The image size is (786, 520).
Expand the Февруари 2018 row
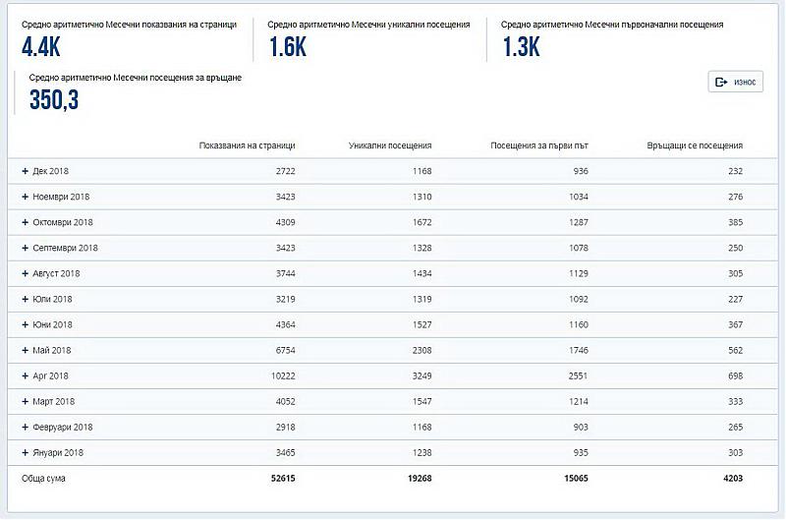point(26,427)
